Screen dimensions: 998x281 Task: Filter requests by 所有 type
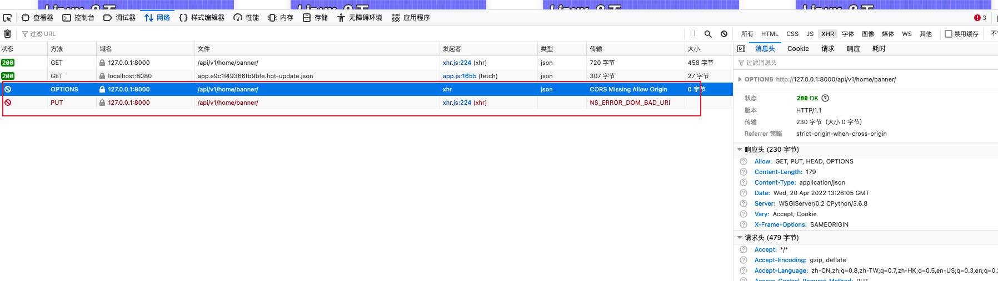[747, 34]
